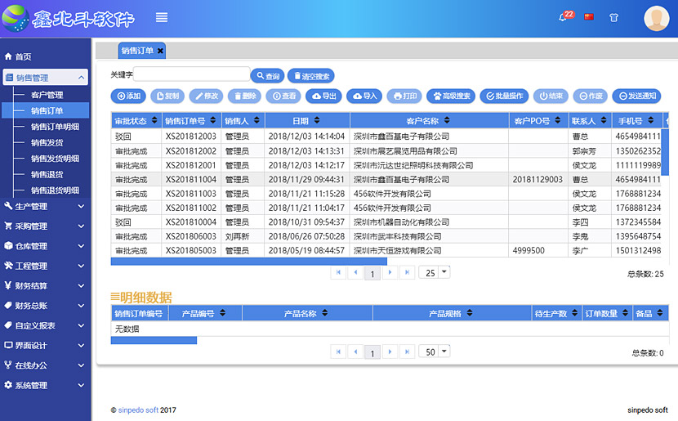Collapse the 销售管理 sidebar menu
This screenshot has width=678, height=421.
[x=46, y=78]
